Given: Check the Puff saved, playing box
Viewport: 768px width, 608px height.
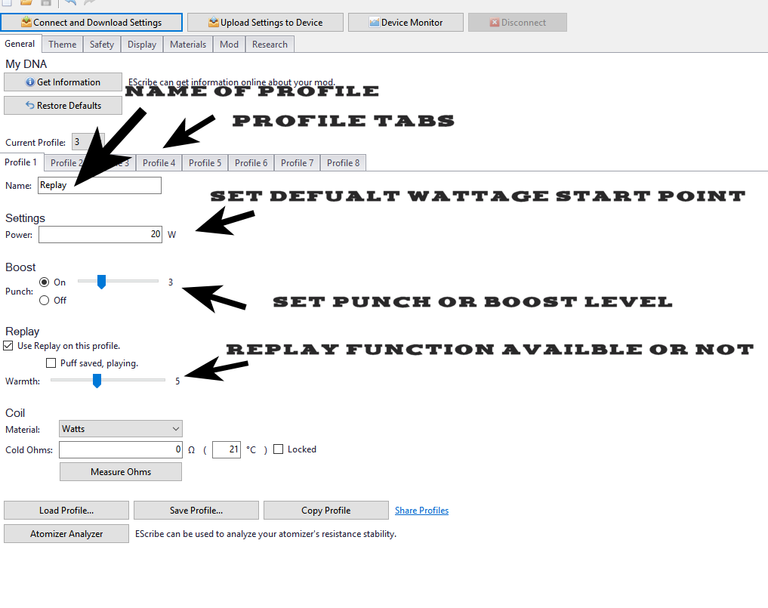Looking at the screenshot, I should (51, 363).
